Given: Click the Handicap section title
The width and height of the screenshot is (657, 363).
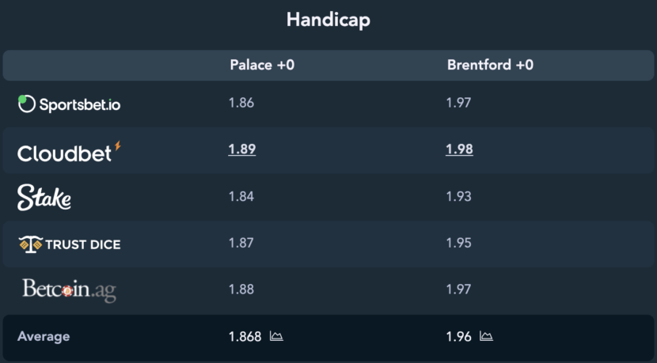Looking at the screenshot, I should tap(328, 20).
